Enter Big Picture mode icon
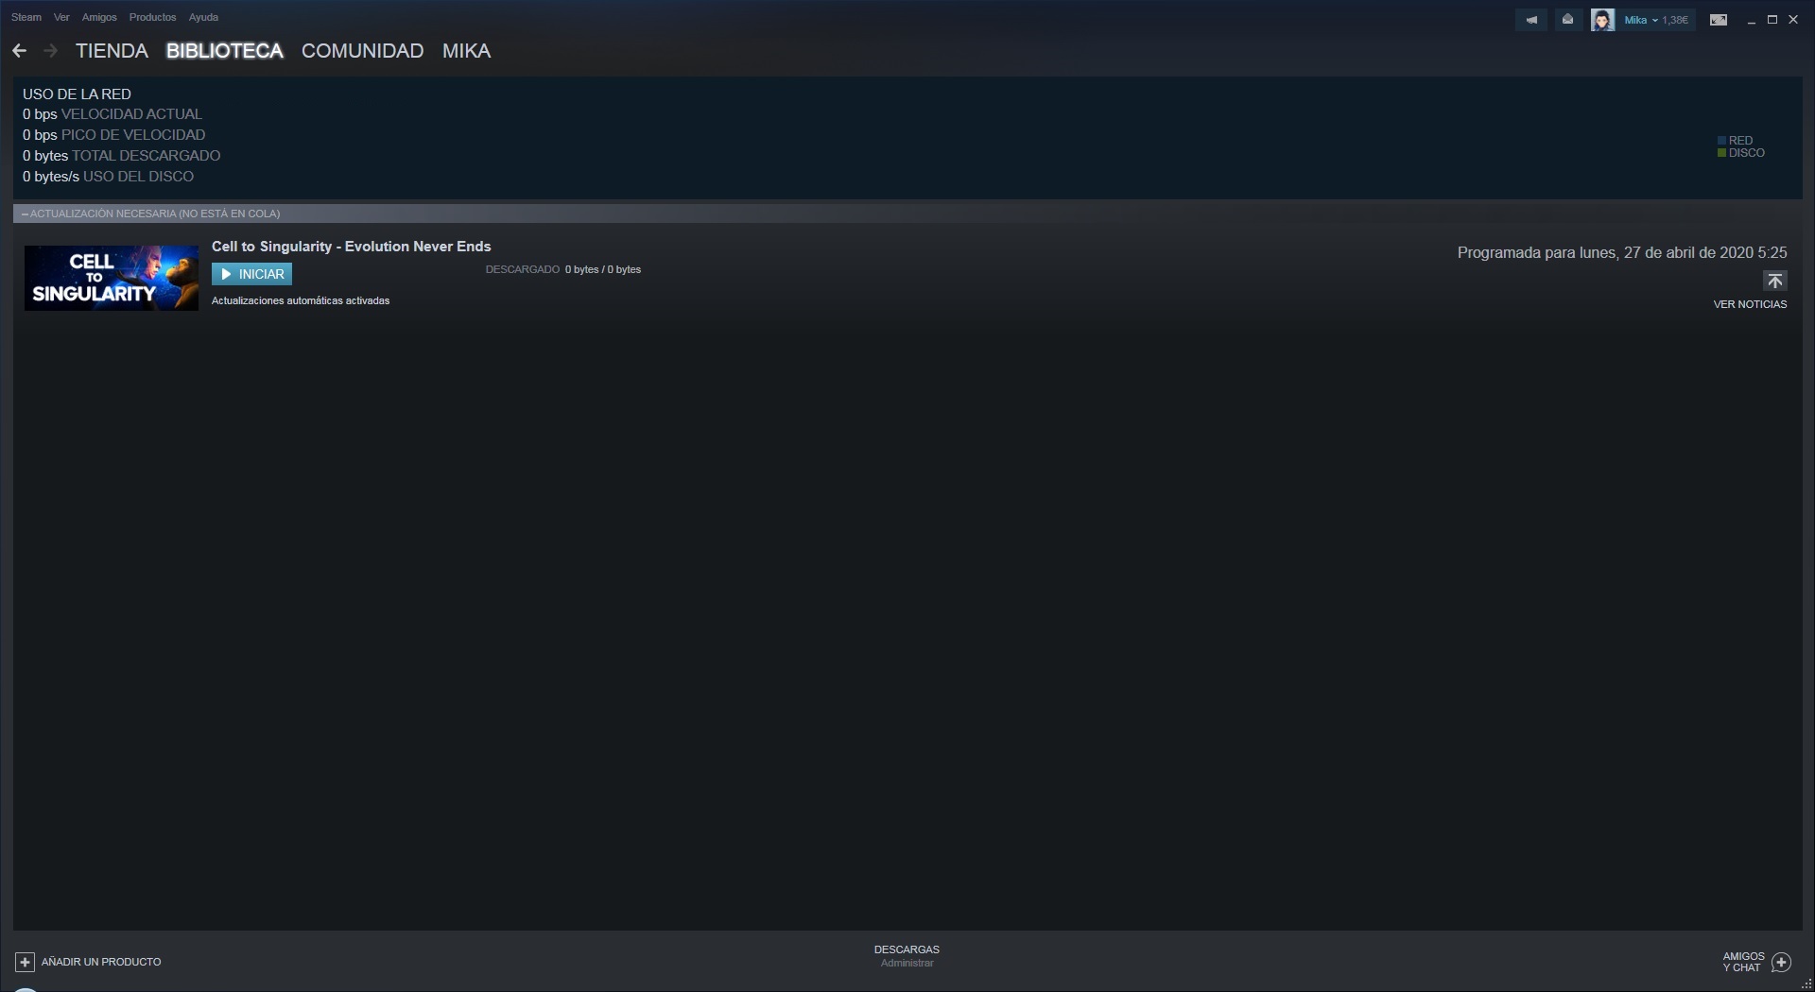Image resolution: width=1815 pixels, height=992 pixels. (1719, 20)
